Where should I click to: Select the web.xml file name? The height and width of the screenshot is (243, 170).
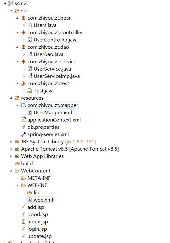[43, 200]
